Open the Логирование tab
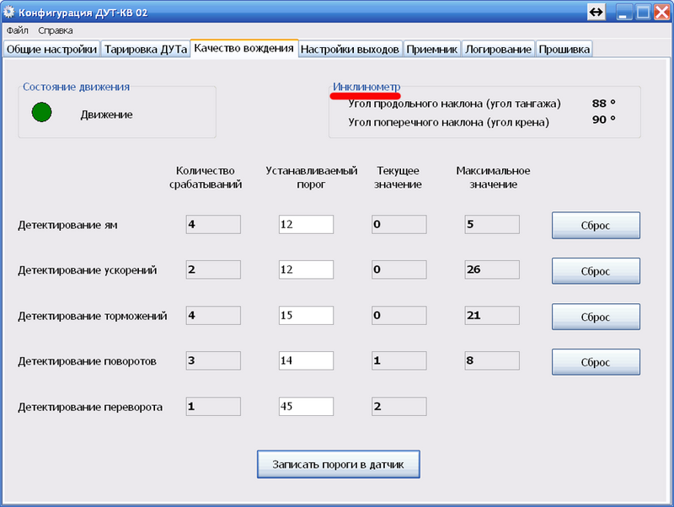 498,49
